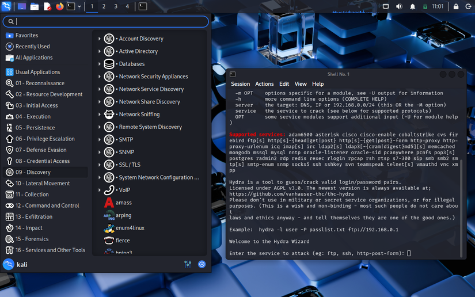Viewport: 475px width, 297px height.
Task: Expand the Account Discovery submenu
Action: pyautogui.click(x=140, y=39)
